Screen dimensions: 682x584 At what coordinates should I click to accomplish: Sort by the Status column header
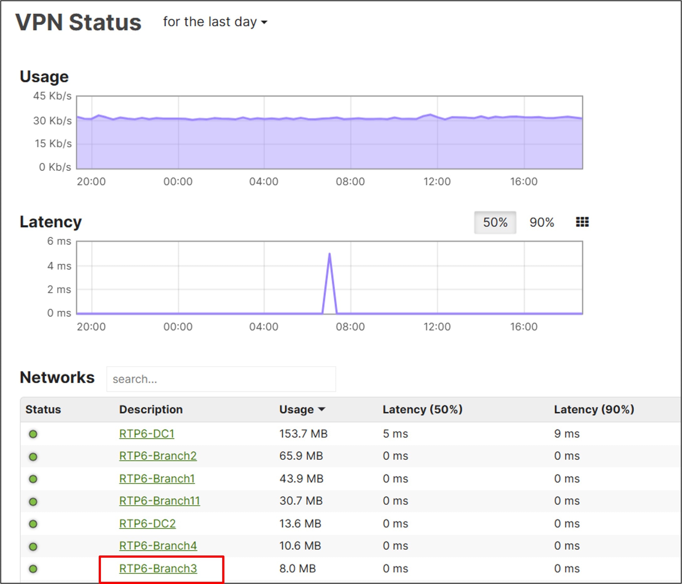point(43,409)
